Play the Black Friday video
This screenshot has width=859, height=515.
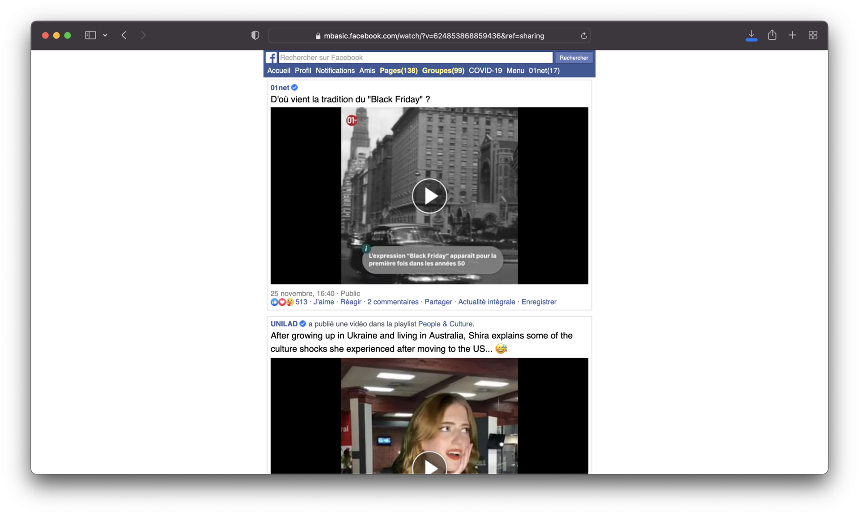429,196
